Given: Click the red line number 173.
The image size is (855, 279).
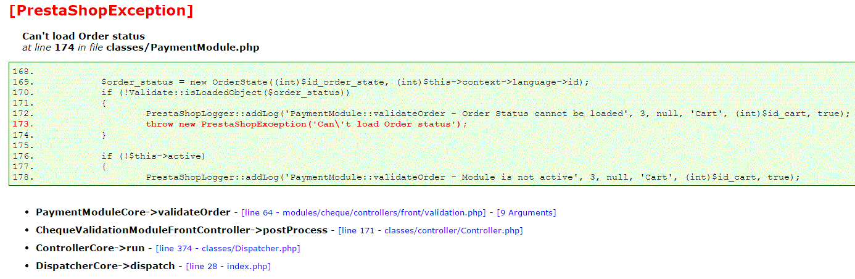Looking at the screenshot, I should (x=23, y=124).
